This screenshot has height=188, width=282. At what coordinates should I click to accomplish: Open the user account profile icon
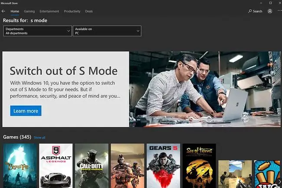point(270,11)
